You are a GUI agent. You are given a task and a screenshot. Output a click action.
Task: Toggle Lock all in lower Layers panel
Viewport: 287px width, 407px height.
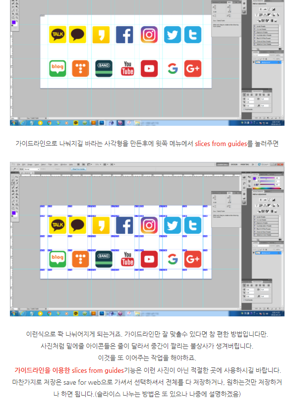[266, 250]
